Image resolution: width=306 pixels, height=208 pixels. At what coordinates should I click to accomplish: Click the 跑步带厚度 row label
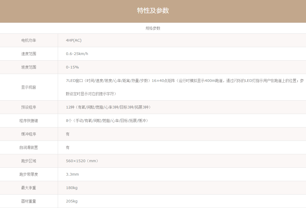(x=29, y=174)
